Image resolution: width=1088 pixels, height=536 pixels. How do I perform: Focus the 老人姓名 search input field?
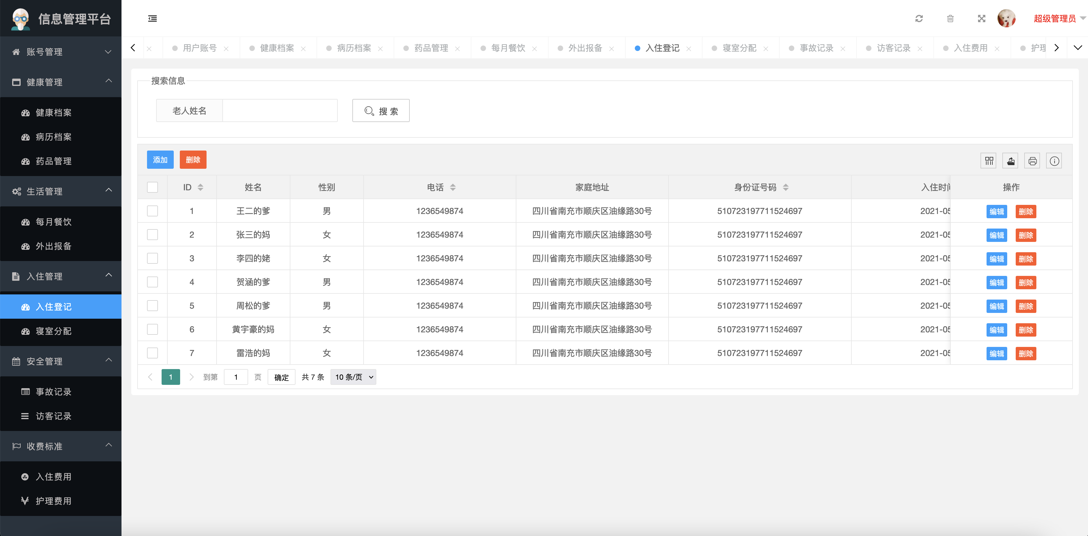[x=280, y=110]
